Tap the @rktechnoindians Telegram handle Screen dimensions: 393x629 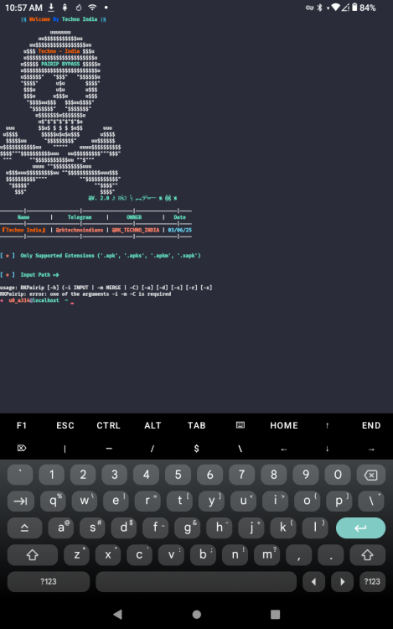pos(80,230)
